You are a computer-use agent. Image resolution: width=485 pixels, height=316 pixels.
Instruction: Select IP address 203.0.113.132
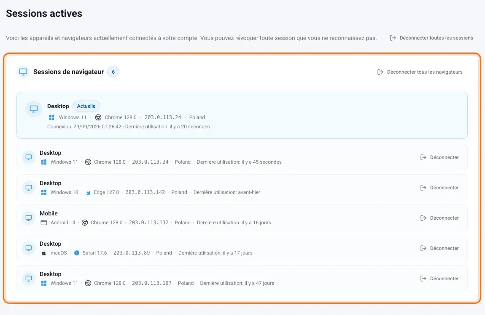click(x=149, y=223)
